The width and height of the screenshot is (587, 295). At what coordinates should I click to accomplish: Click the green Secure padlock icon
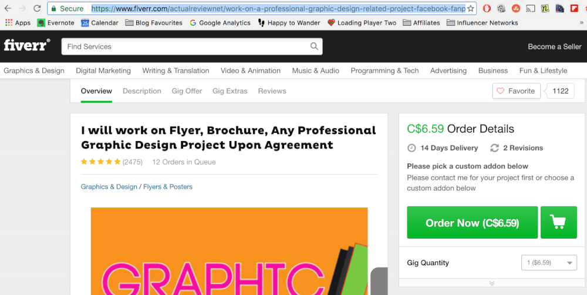53,8
